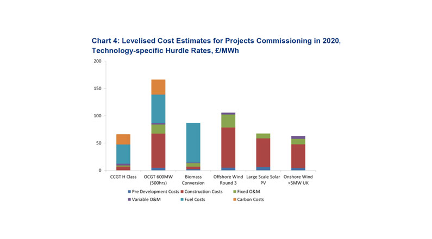Viewport: 432px width, 239px height.
Task: Click the orange Carbon Costs segment of OCGT 600MW bar
Action: coord(159,87)
